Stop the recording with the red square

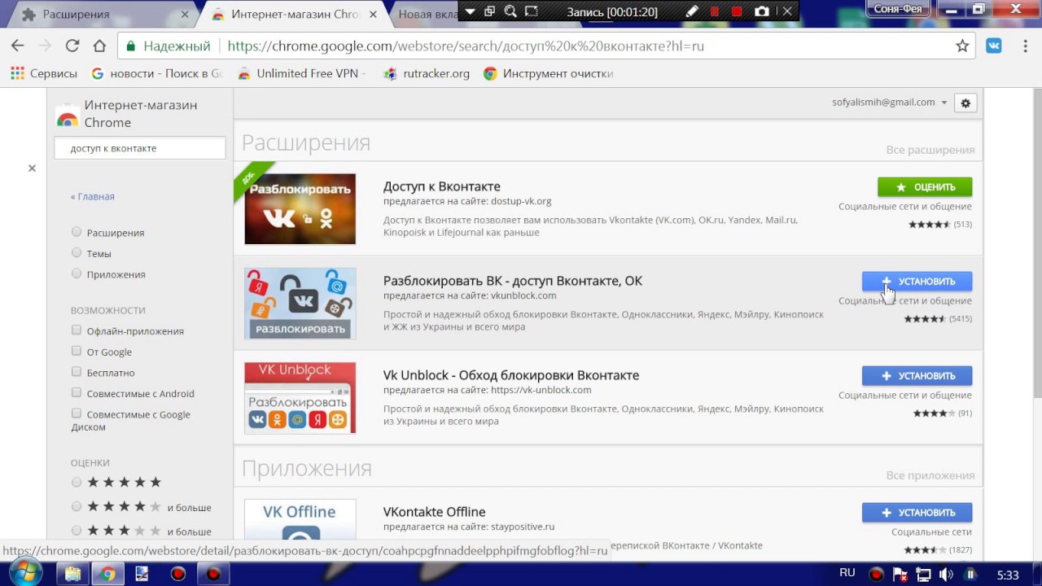click(x=737, y=11)
